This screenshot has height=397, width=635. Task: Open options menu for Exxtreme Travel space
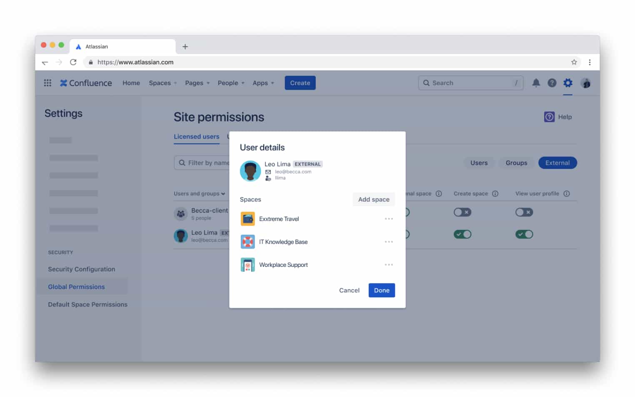click(389, 219)
